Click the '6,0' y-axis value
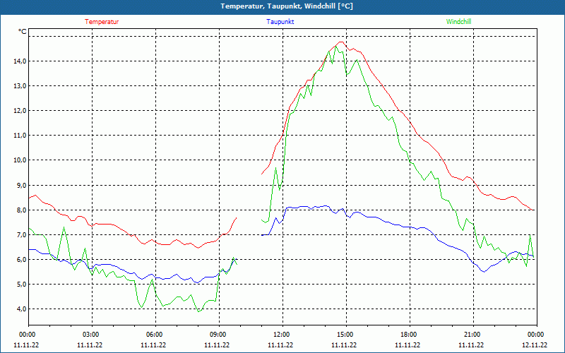 pyautogui.click(x=22, y=260)
